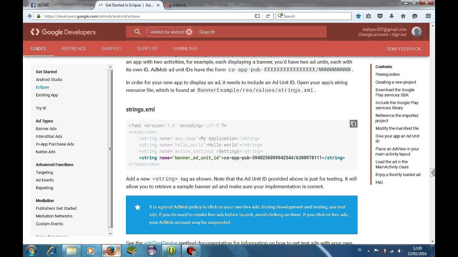Open the Firefox hamburger menu

pos(428,16)
